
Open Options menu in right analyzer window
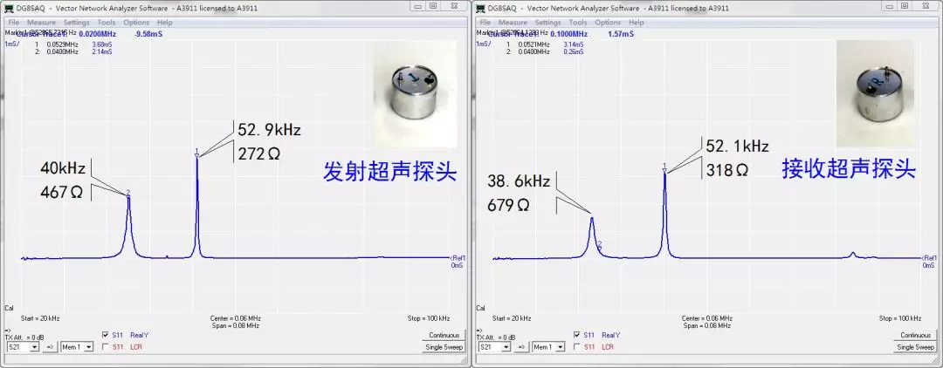(608, 22)
